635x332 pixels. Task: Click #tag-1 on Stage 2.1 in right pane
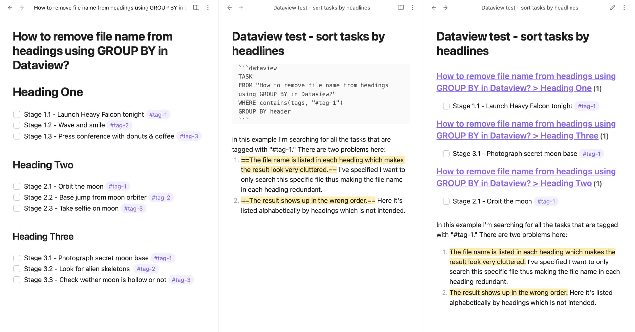(x=546, y=201)
